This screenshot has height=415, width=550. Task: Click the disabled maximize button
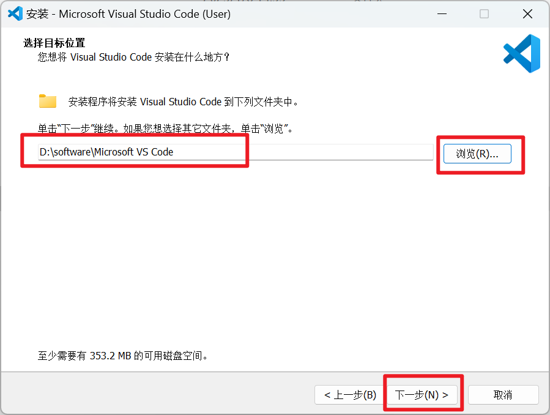coord(484,14)
